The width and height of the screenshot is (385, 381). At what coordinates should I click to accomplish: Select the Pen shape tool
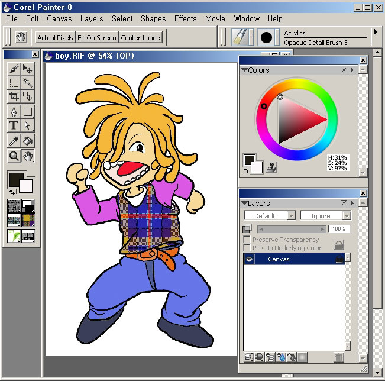14,111
